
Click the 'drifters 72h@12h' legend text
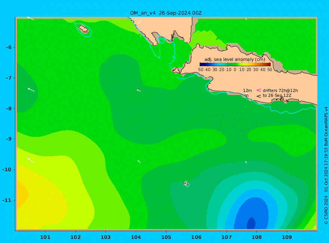pos(280,90)
